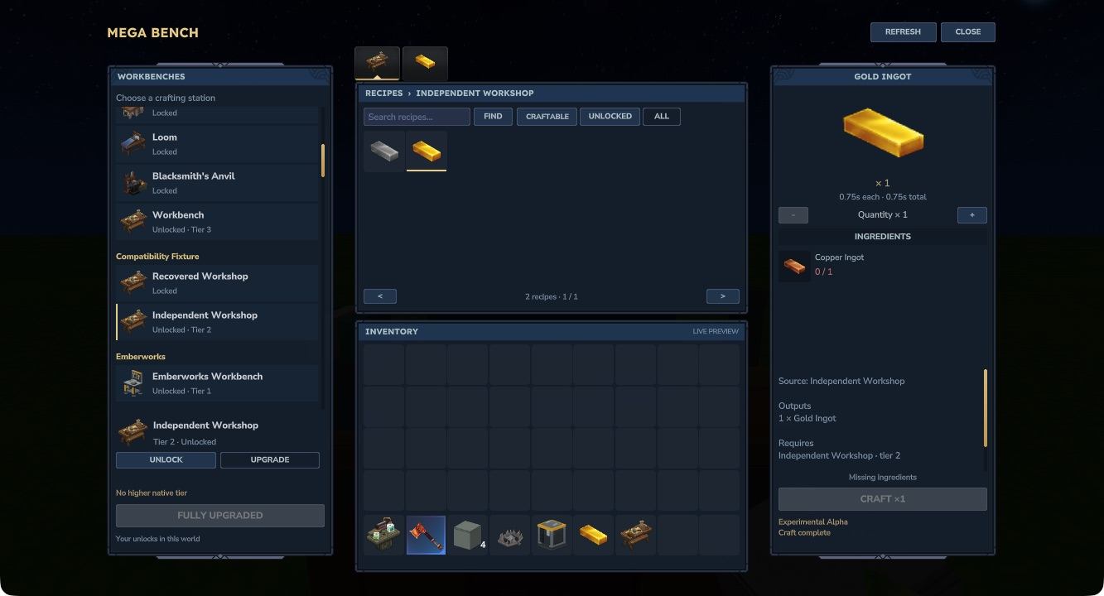
Task: Click the FULLY UPGRADED button
Action: click(x=220, y=516)
